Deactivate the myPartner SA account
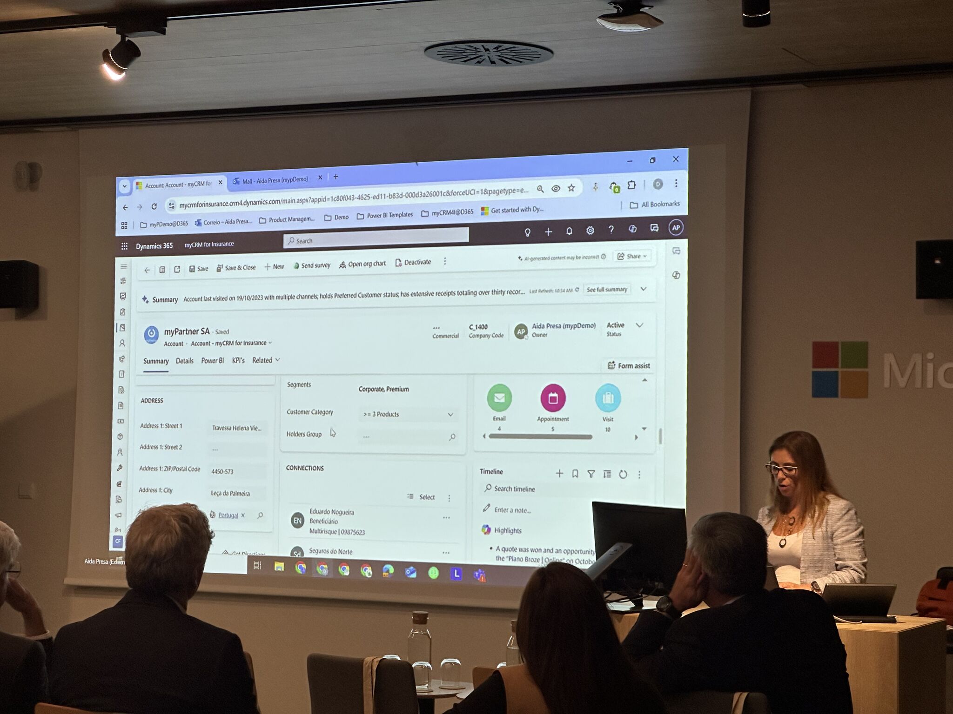Screen dimensions: 953x714 pos(413,262)
